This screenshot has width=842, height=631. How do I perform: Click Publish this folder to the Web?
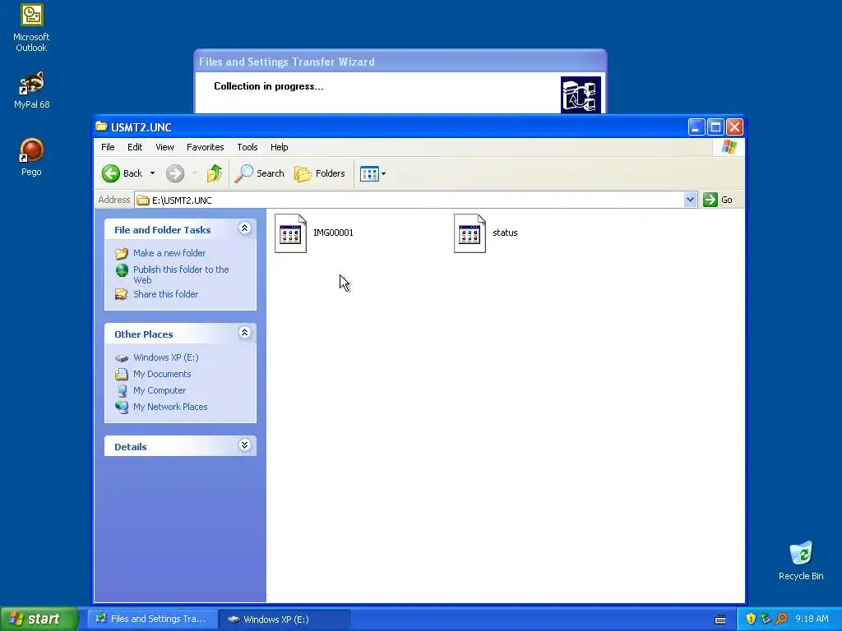pos(181,274)
